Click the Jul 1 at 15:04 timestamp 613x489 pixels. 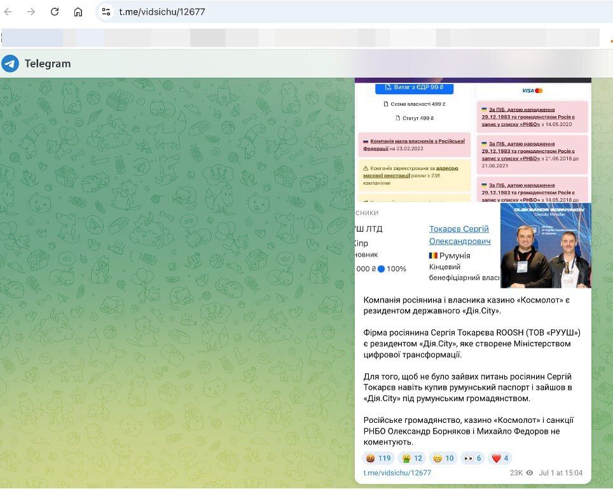pos(561,473)
